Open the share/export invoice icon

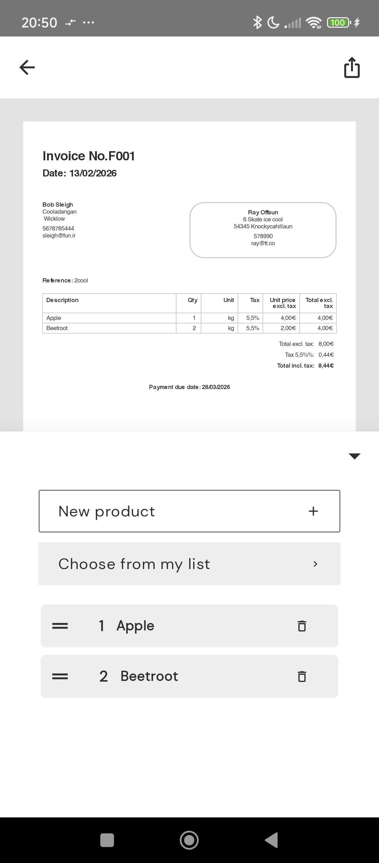pyautogui.click(x=352, y=67)
